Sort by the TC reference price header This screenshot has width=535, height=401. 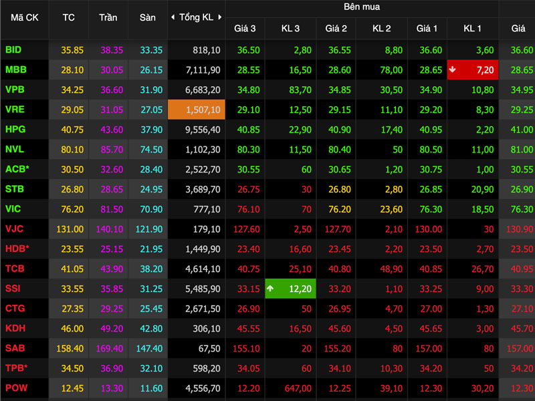tap(69, 17)
